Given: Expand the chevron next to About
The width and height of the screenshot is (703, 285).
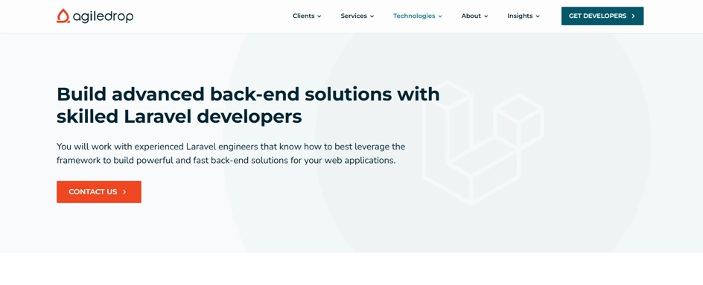Looking at the screenshot, I should click(x=486, y=16).
